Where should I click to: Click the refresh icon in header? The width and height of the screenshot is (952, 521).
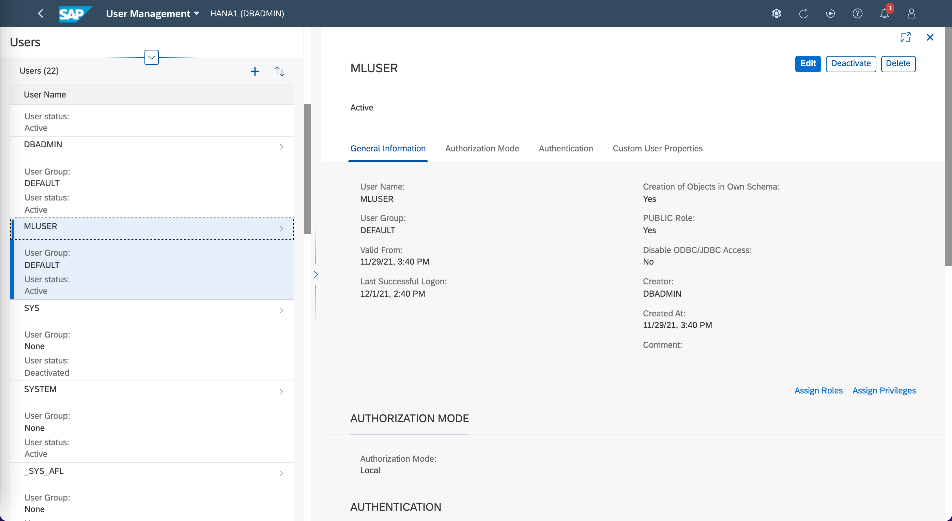click(803, 14)
